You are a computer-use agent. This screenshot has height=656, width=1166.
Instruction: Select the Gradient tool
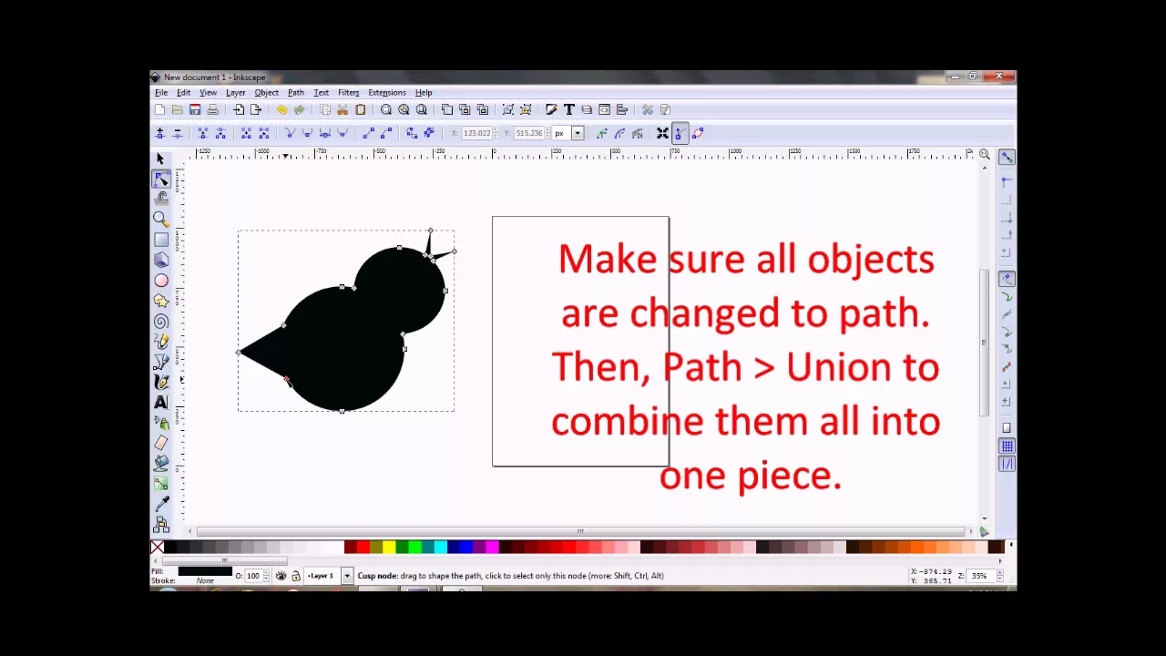pyautogui.click(x=161, y=484)
